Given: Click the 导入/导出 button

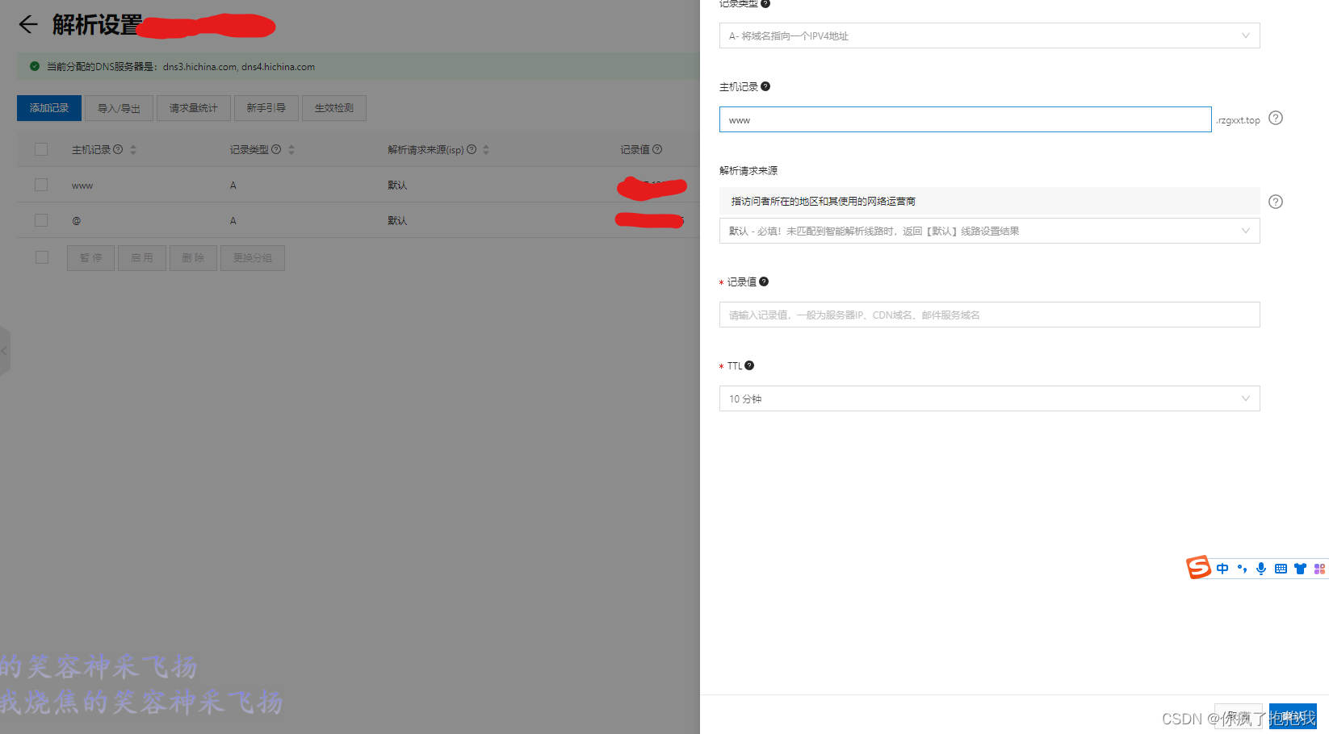Looking at the screenshot, I should 119,108.
